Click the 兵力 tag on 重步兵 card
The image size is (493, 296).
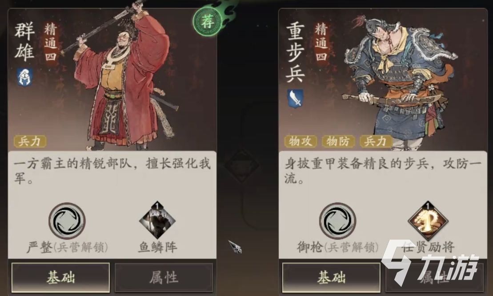point(376,141)
